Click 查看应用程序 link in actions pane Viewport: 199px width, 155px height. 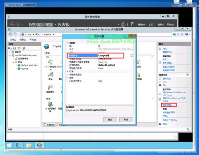pos(169,67)
